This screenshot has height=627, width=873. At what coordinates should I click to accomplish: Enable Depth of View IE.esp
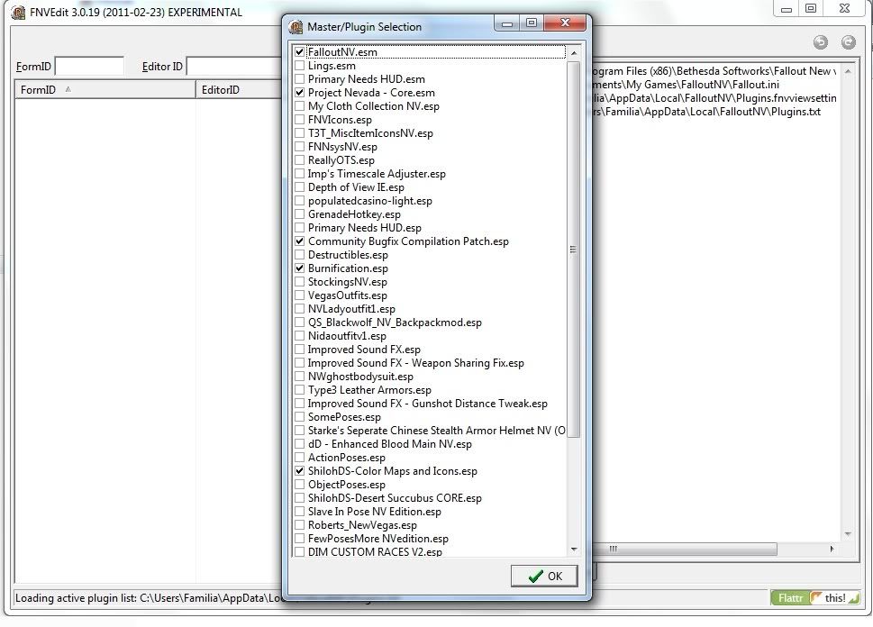[x=299, y=187]
